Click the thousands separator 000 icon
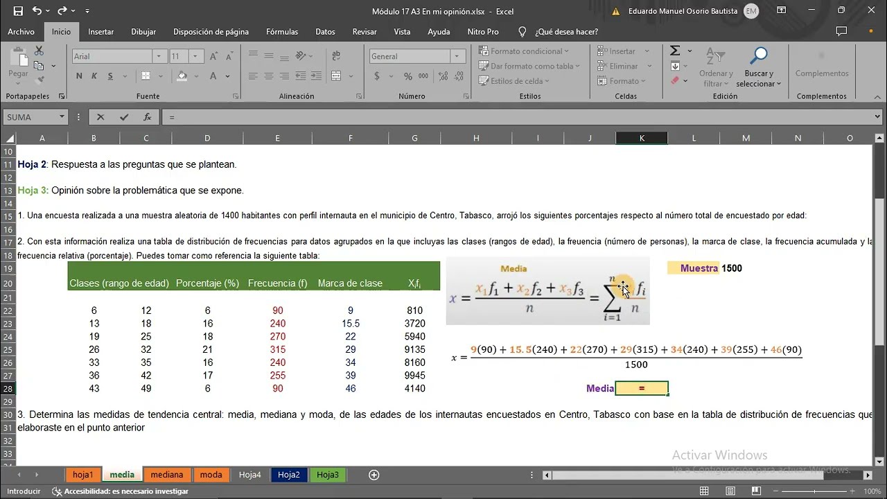This screenshot has width=887, height=499. pyautogui.click(x=422, y=76)
